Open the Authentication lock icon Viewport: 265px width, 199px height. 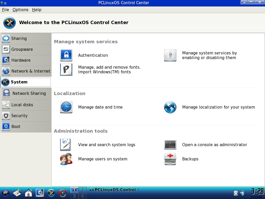(x=66, y=55)
